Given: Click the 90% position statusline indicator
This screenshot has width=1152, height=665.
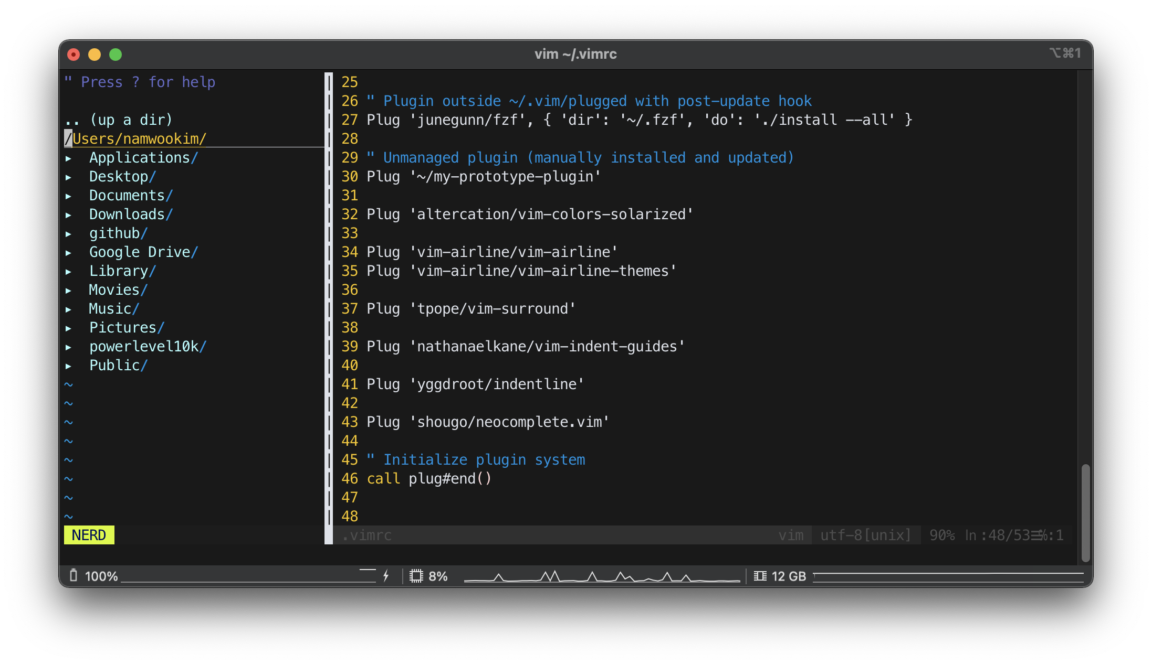Looking at the screenshot, I should pyautogui.click(x=942, y=535).
